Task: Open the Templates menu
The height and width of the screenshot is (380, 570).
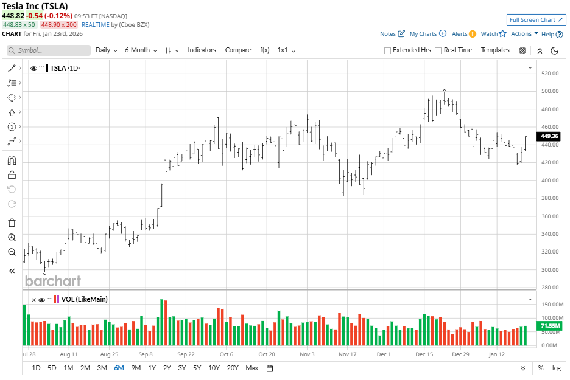Action: coord(495,50)
